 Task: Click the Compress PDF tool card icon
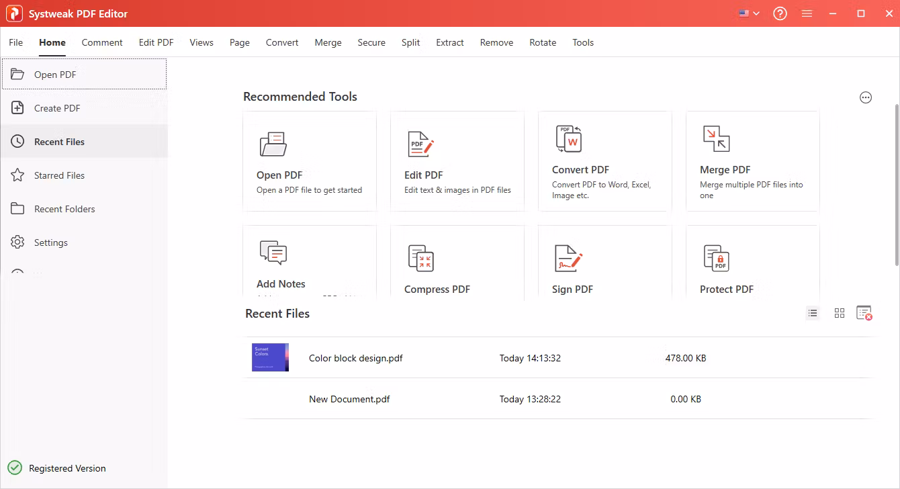[421, 258]
